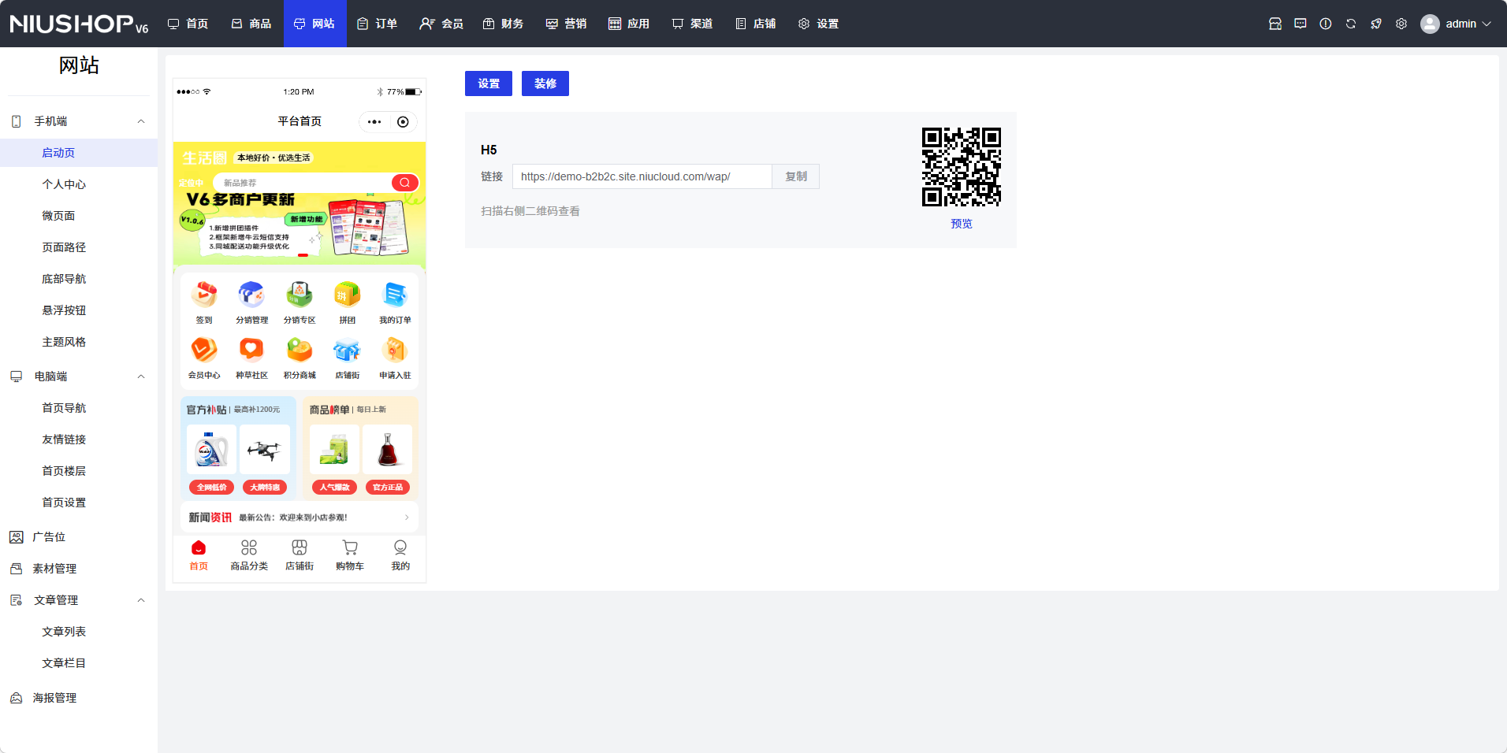
Task: Open the 渠道 top navigation menu
Action: point(693,24)
